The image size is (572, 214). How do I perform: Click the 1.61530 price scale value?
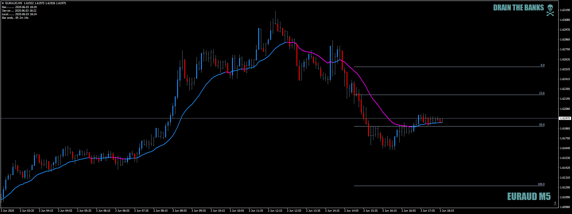565,158
